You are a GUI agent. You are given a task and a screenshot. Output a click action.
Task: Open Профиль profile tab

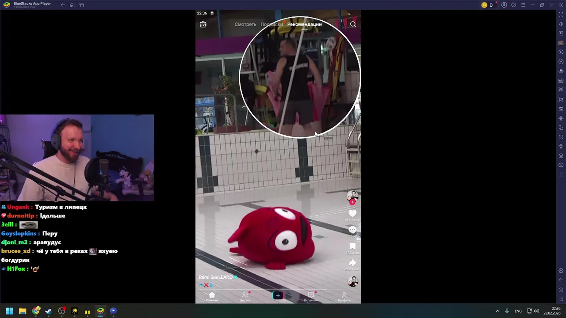pyautogui.click(x=344, y=297)
